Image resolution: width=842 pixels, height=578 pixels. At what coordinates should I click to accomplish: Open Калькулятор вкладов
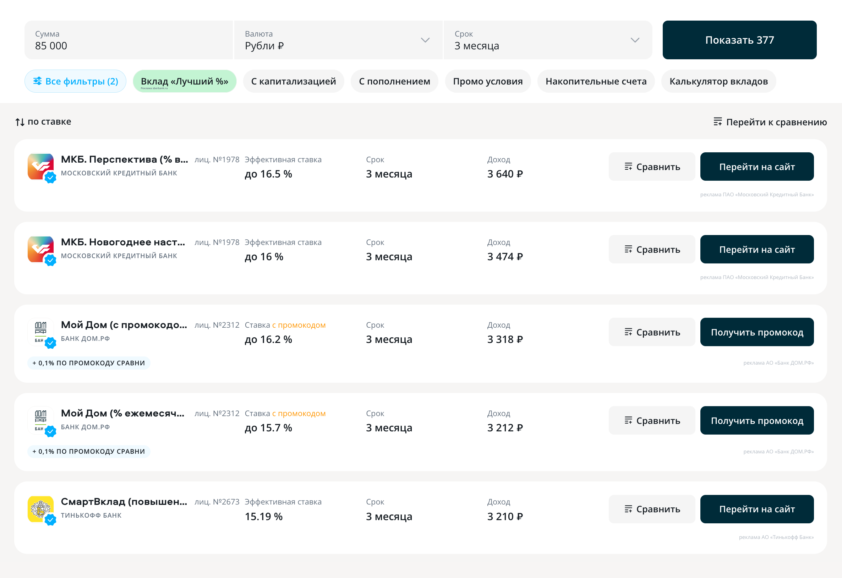(718, 81)
